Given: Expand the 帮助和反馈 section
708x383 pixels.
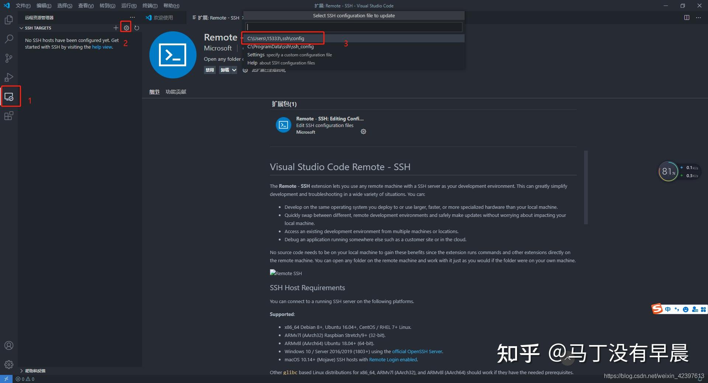Looking at the screenshot, I should point(34,370).
